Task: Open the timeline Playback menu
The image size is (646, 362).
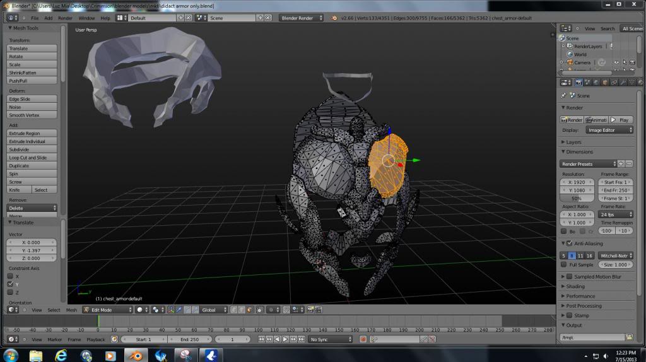Action: click(x=96, y=339)
